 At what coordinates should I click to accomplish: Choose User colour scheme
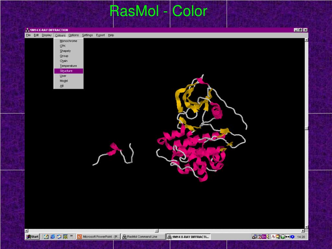68,76
